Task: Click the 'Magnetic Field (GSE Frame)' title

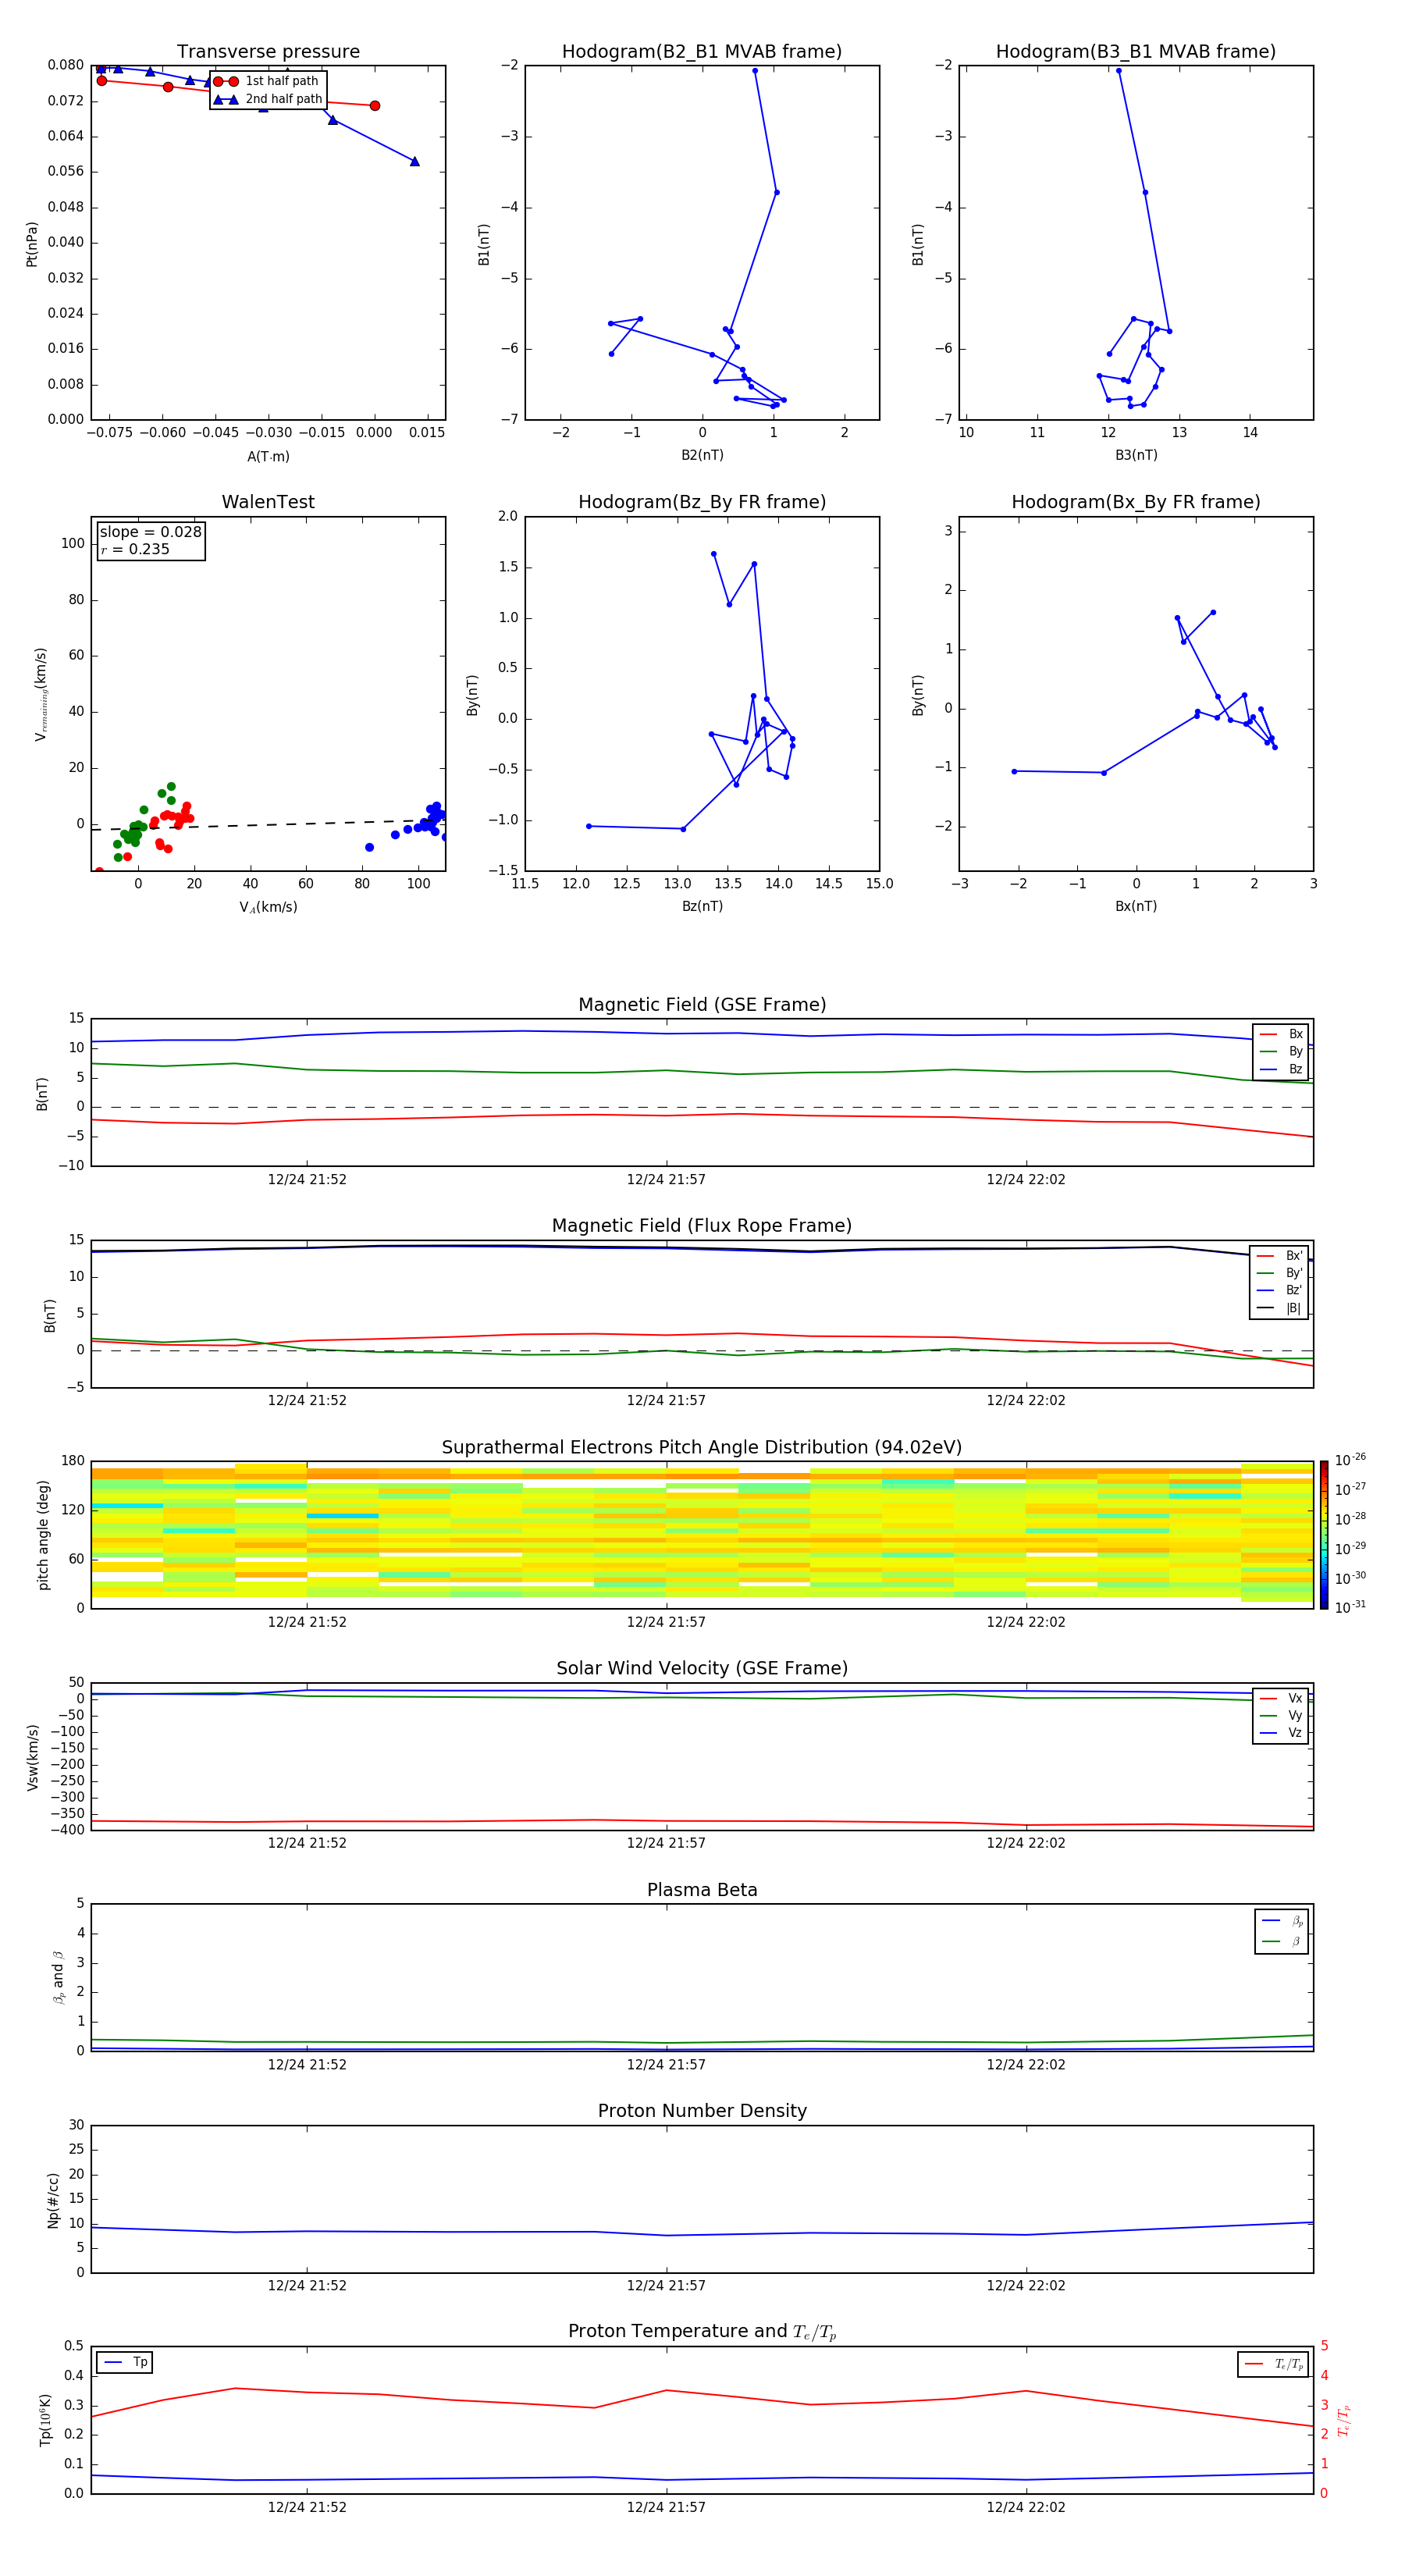Action: pyautogui.click(x=702, y=1005)
